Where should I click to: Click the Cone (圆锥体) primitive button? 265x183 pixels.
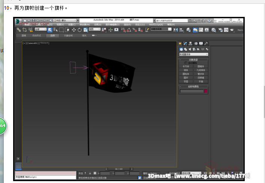click(200, 66)
